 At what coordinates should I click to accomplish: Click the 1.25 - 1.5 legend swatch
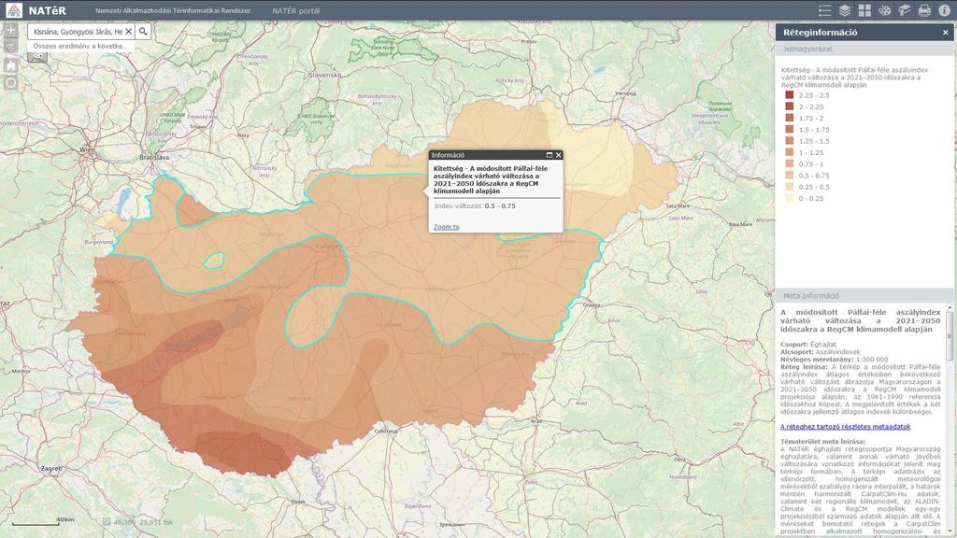pyautogui.click(x=789, y=141)
